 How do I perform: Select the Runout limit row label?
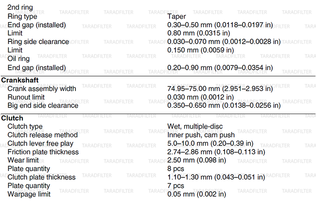point(26,97)
